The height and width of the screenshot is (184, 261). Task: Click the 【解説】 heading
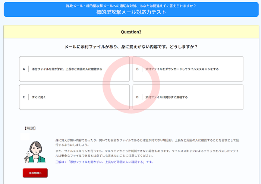30,128
